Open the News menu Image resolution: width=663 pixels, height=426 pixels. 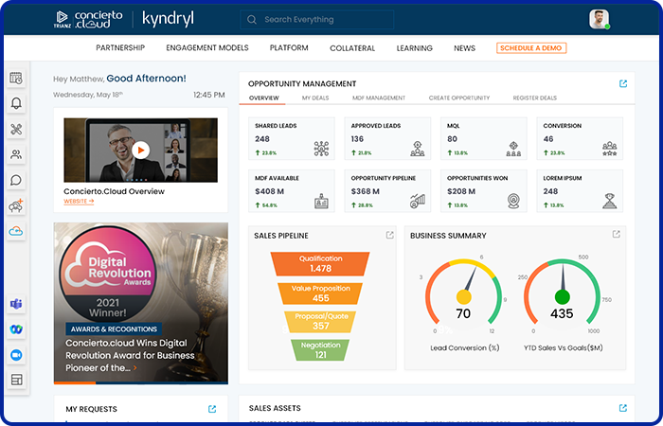(464, 48)
